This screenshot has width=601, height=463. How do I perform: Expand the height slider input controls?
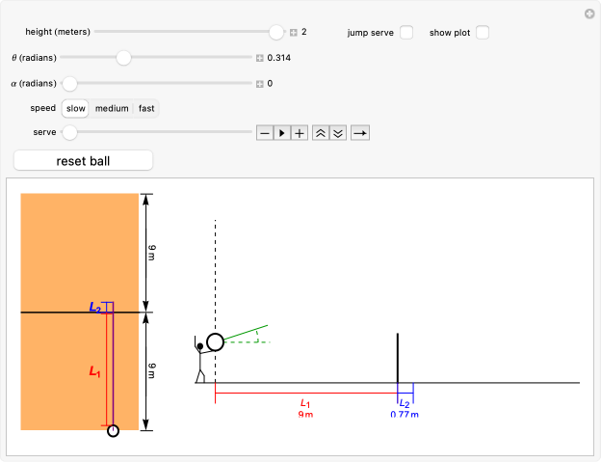[294, 33]
